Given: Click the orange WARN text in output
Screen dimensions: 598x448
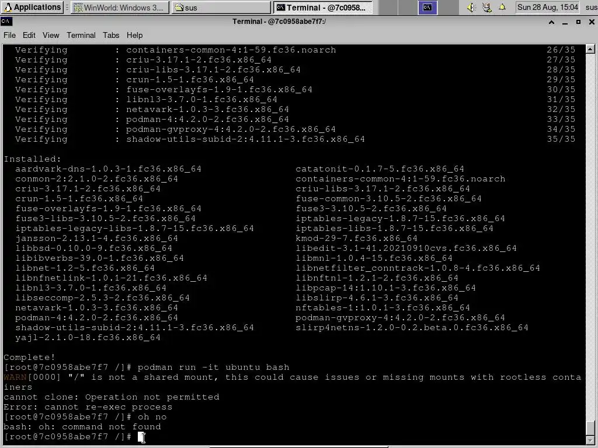Looking at the screenshot, I should (15, 377).
